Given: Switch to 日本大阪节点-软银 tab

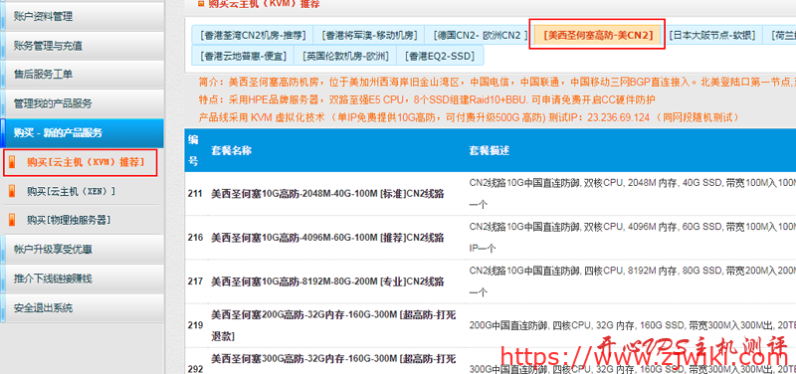Looking at the screenshot, I should 711,35.
